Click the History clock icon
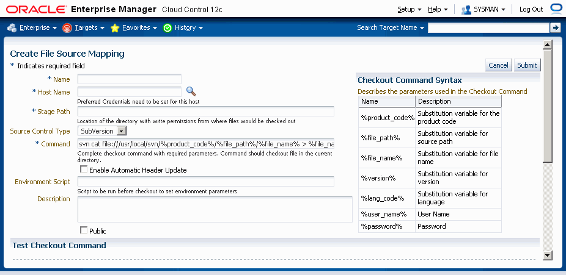The image size is (566, 275). [x=167, y=27]
